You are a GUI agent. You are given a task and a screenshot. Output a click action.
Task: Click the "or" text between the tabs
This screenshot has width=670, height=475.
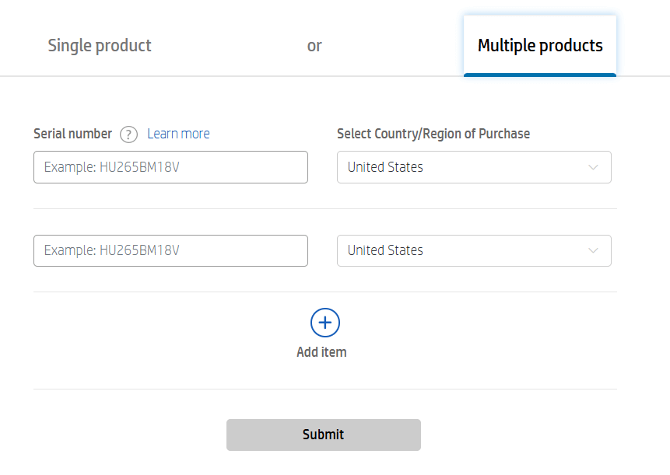tap(314, 46)
